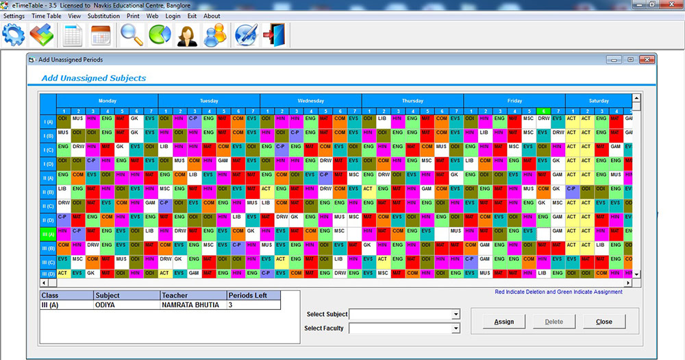Open the Time Table menu
This screenshot has width=685, height=360.
(47, 16)
